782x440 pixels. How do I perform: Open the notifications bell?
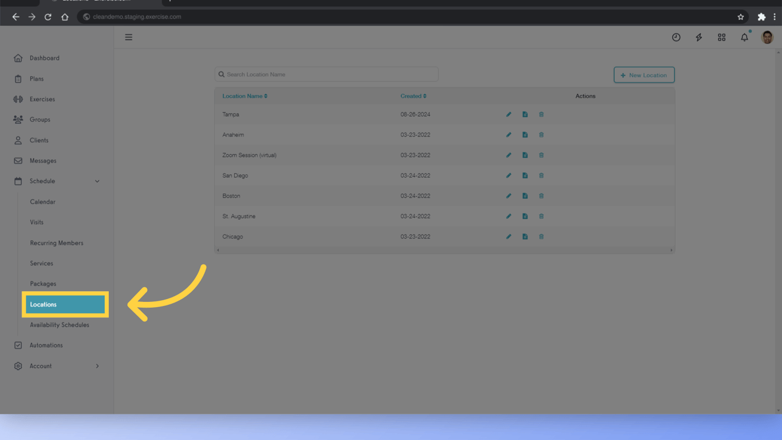tap(744, 37)
